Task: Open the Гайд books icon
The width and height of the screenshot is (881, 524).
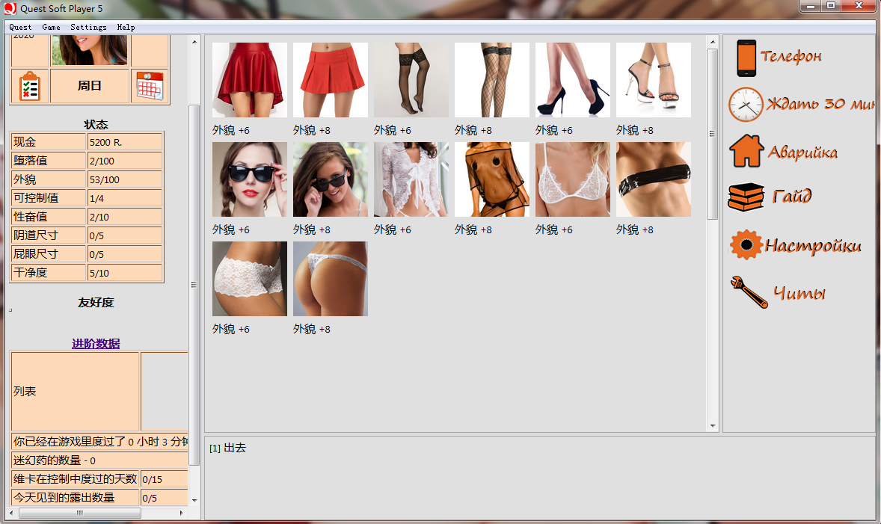Action: tap(746, 197)
